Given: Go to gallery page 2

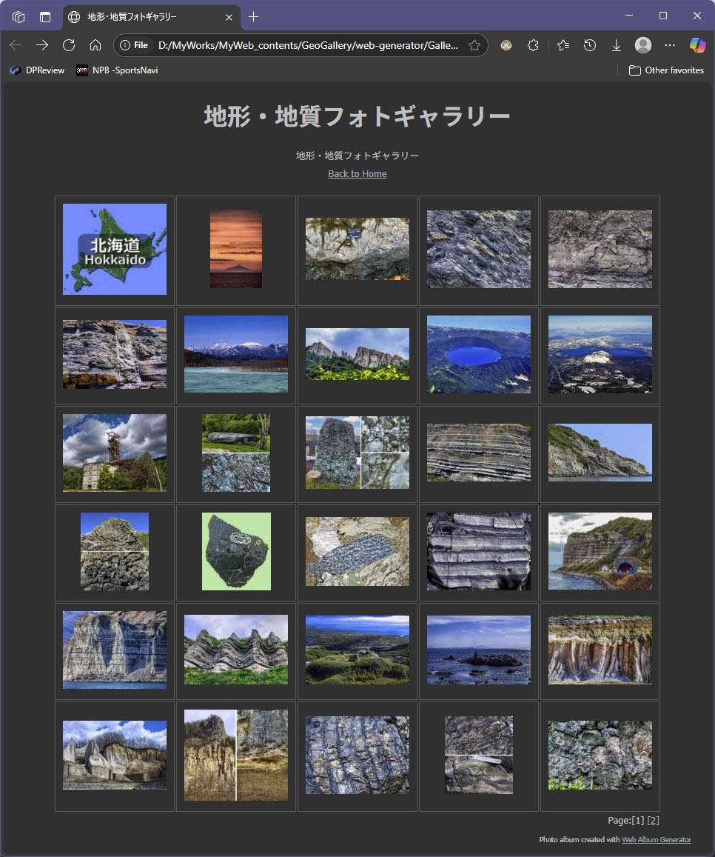Looking at the screenshot, I should coord(654,821).
